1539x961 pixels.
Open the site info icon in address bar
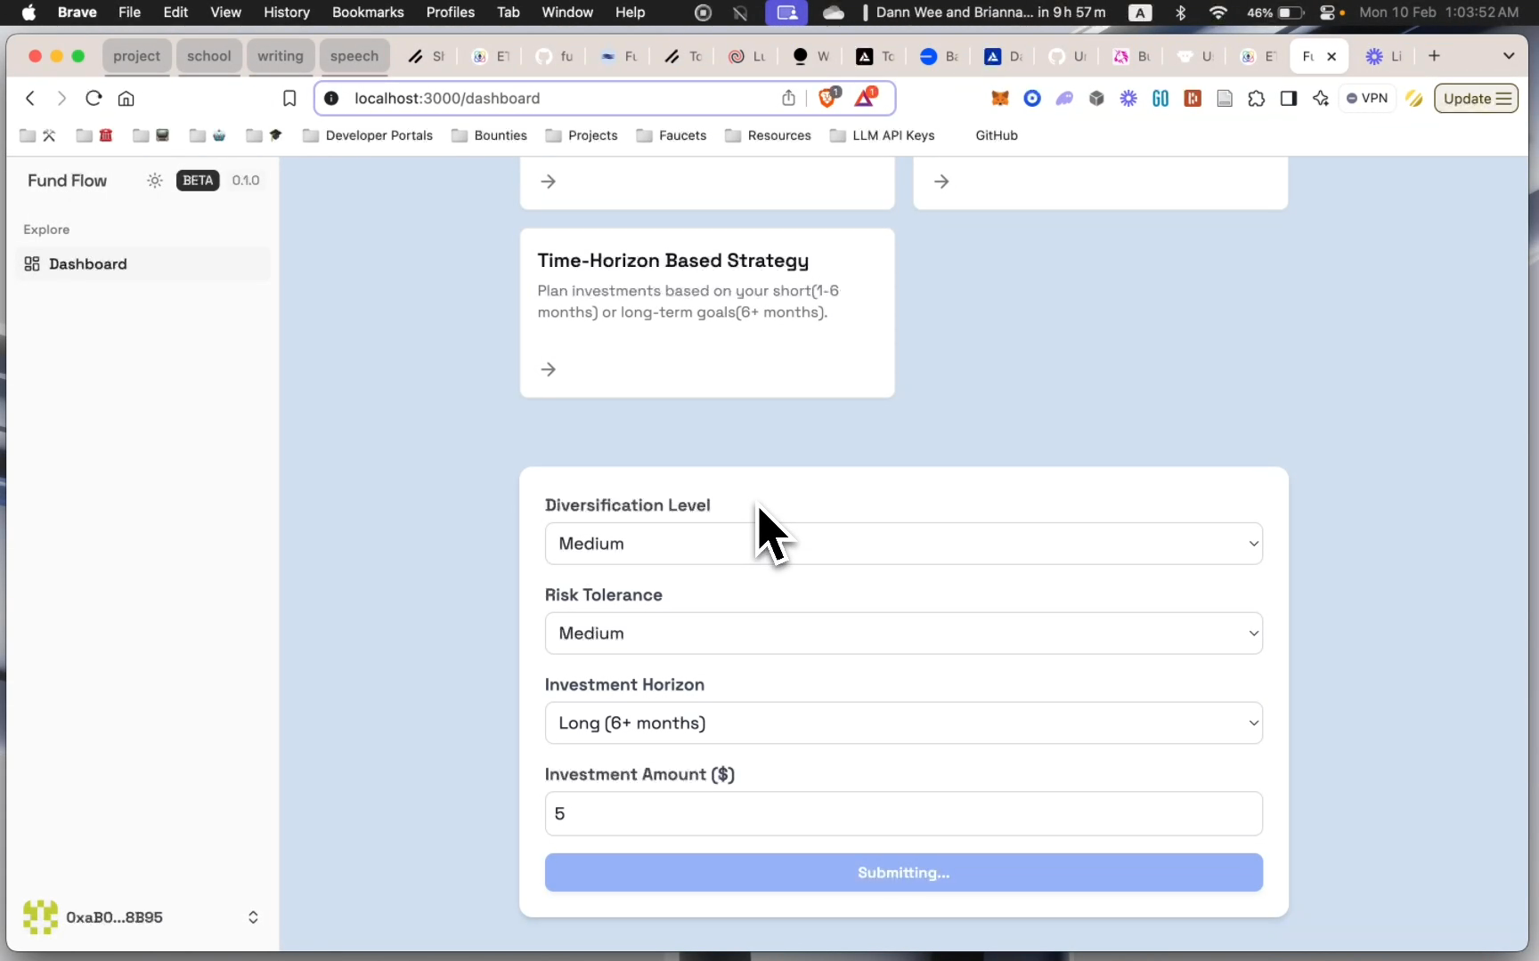point(331,98)
